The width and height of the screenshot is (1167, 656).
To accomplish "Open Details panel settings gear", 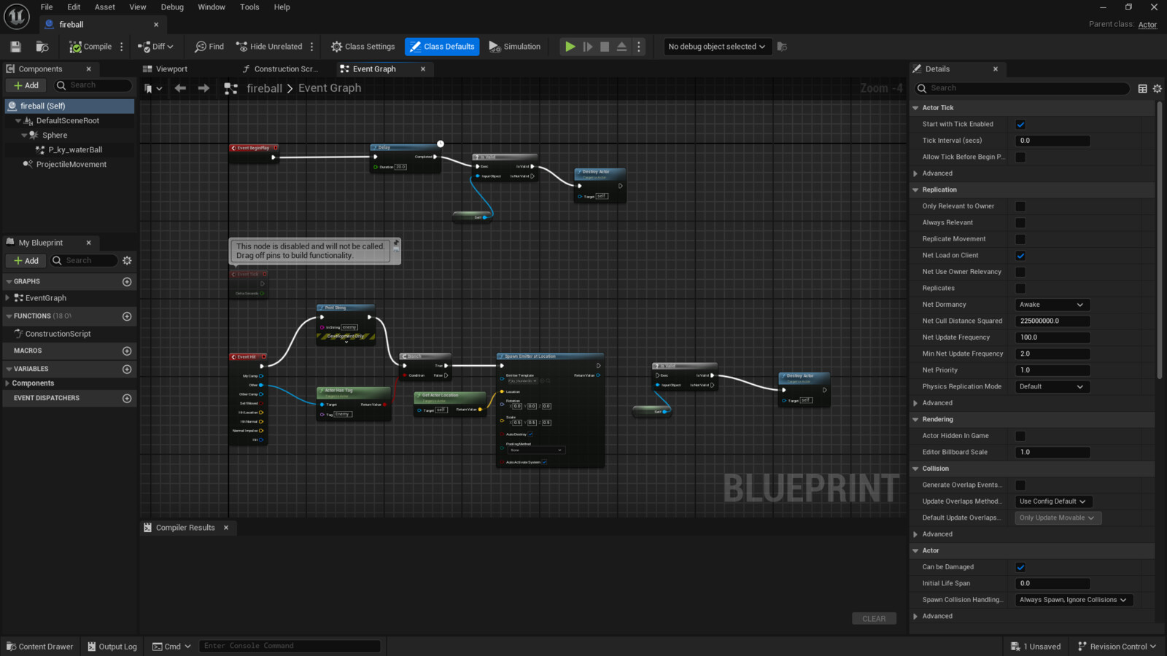I will tap(1157, 88).
